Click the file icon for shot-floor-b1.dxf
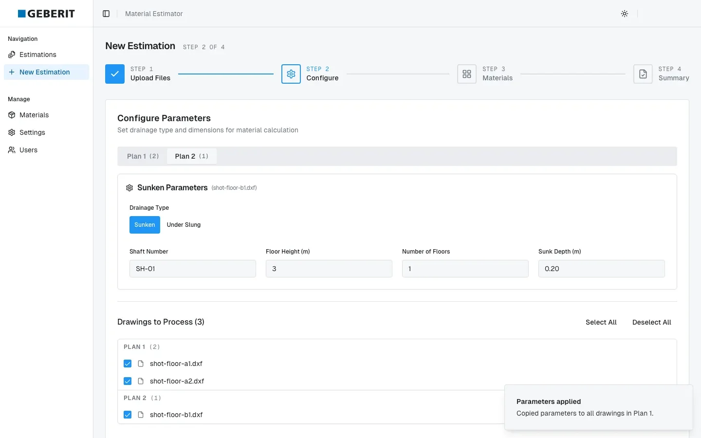This screenshot has width=701, height=438. (x=141, y=415)
